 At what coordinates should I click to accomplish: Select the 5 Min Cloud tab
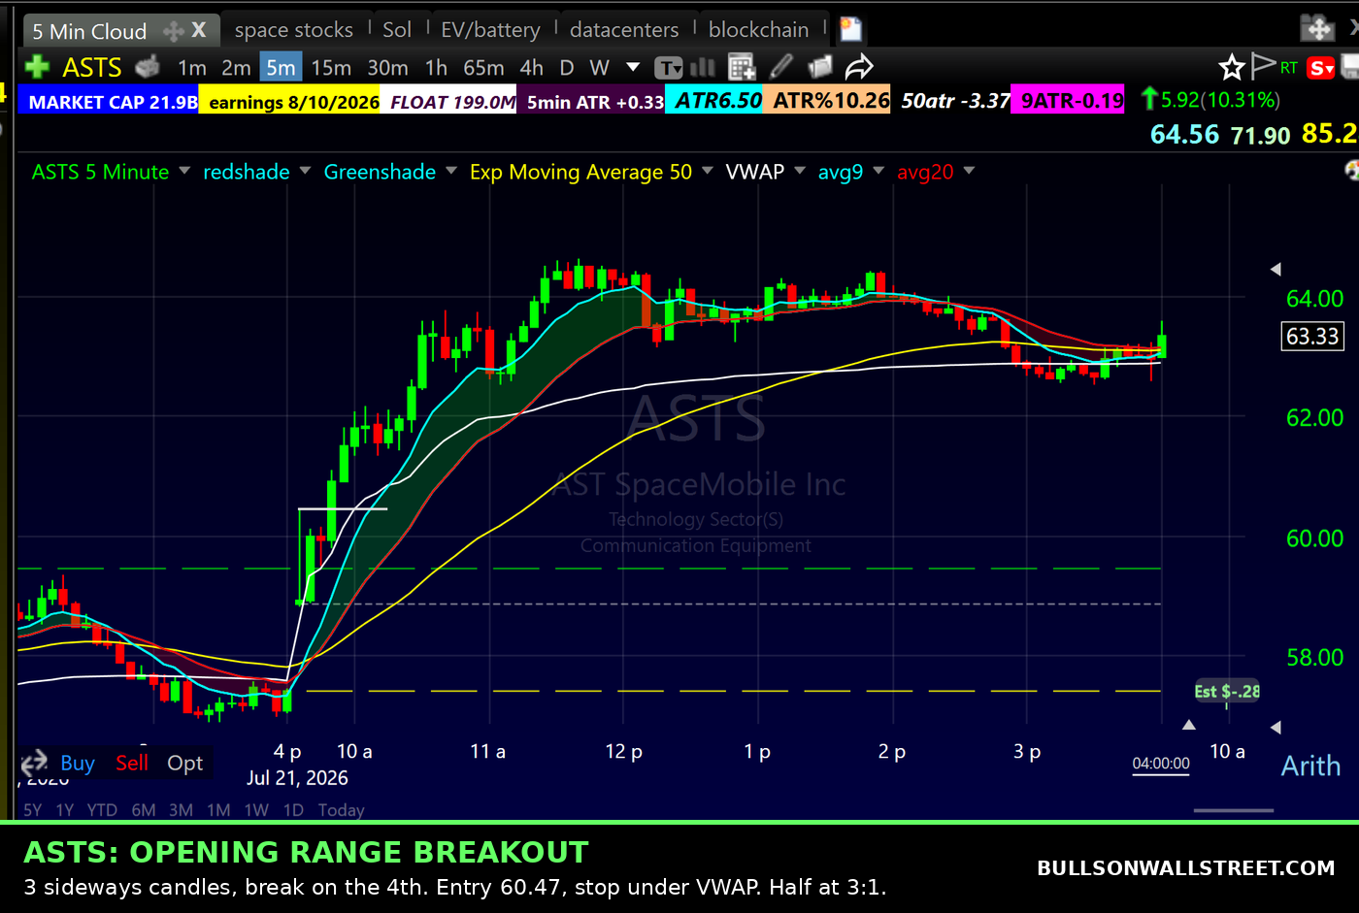[x=89, y=31]
